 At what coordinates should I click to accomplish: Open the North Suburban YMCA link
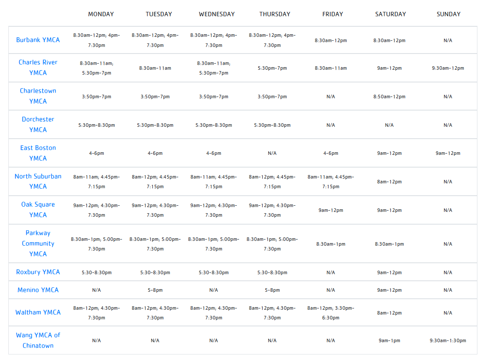pos(38,181)
